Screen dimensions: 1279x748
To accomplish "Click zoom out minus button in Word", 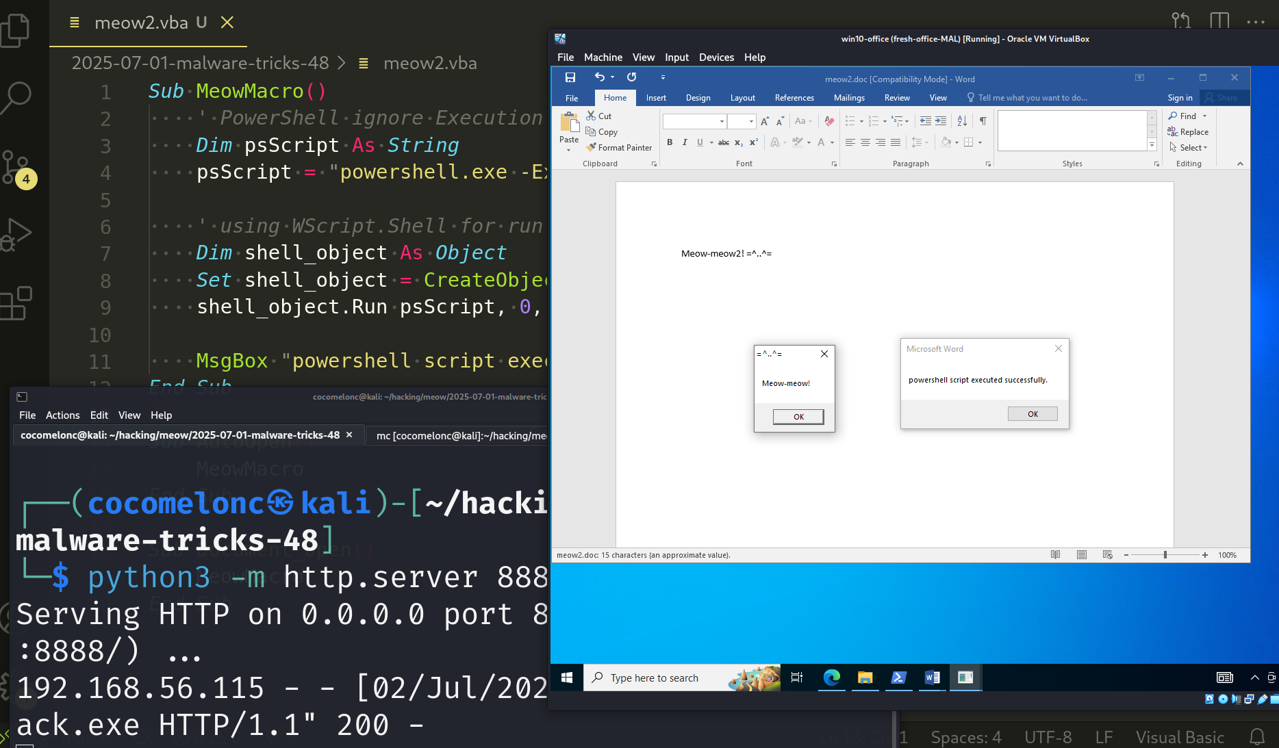I will (x=1126, y=555).
